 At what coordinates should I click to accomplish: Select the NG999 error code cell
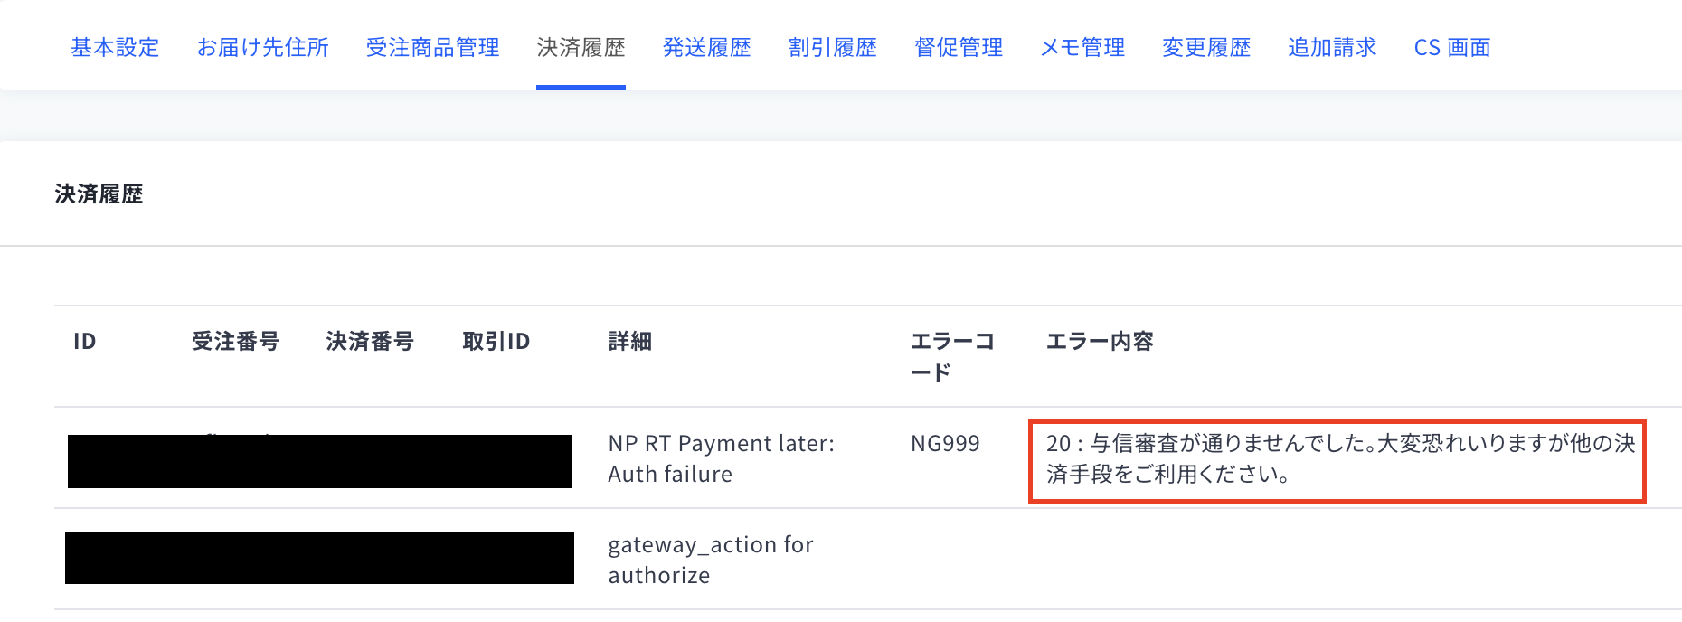(x=945, y=444)
